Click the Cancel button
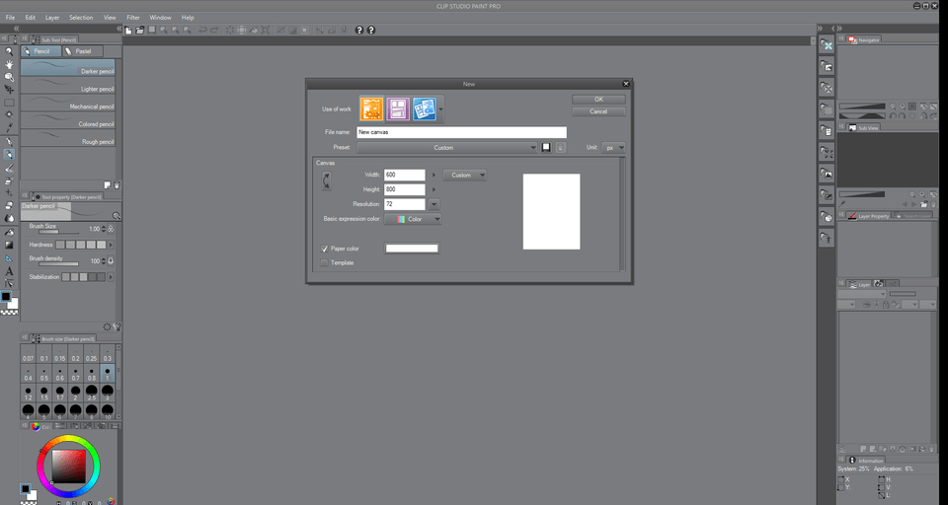 (598, 111)
